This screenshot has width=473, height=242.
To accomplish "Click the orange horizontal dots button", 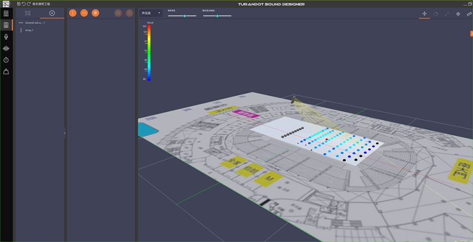I will pos(84,13).
